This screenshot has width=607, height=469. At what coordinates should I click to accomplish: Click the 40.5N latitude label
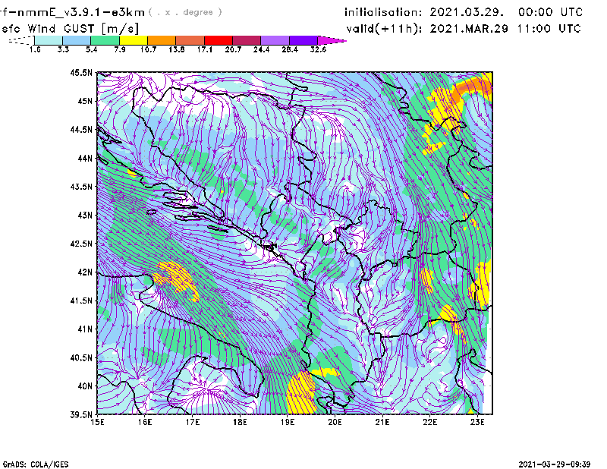81,358
